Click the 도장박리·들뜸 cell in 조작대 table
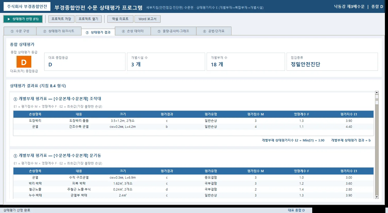The width and height of the screenshot is (388, 213). (x=79, y=121)
